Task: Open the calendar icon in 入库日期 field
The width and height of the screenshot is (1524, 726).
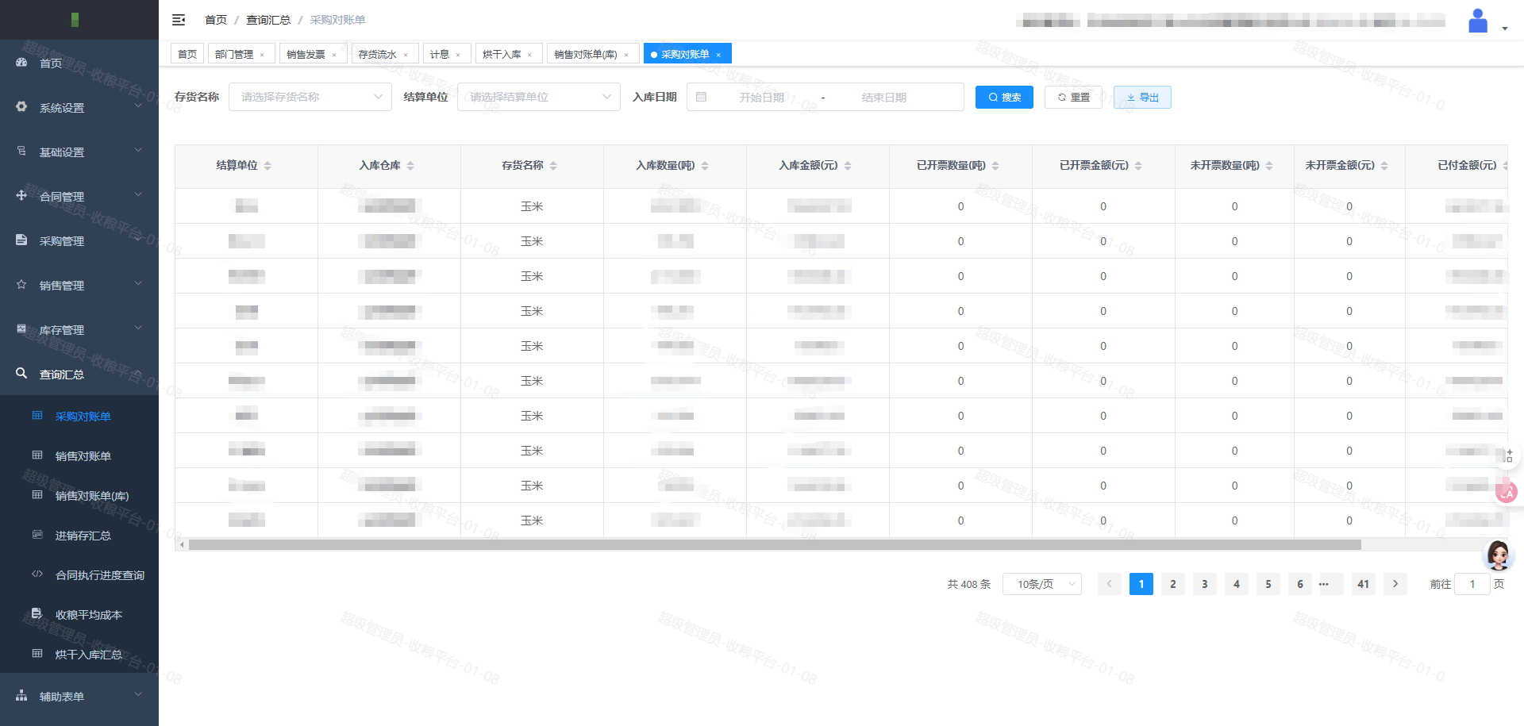Action: [x=701, y=96]
